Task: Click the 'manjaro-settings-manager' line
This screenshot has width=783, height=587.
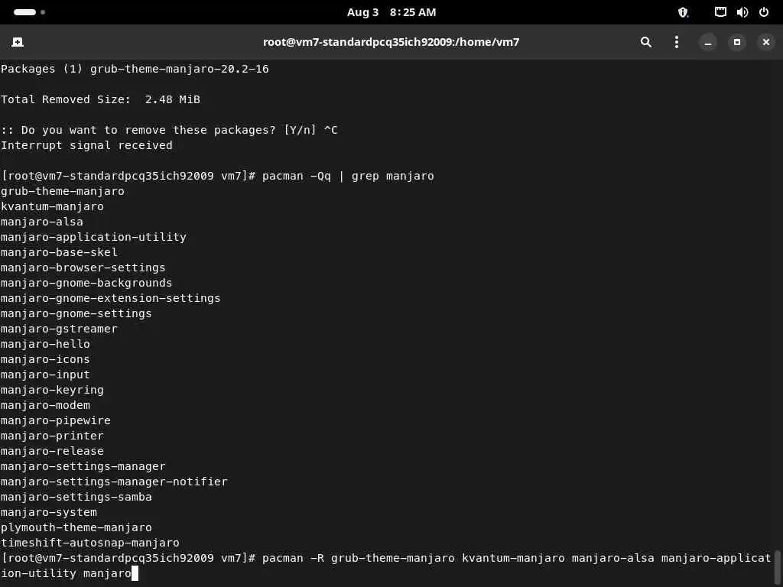Action: [83, 466]
